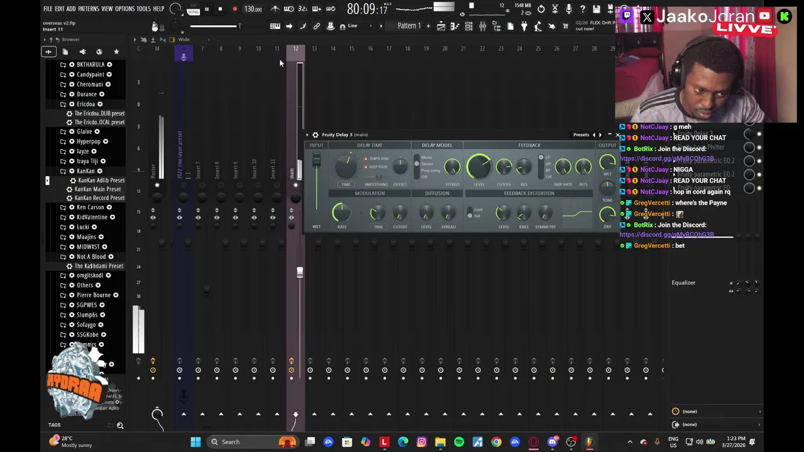This screenshot has width=804, height=452.
Task: Click the undo history circular arrow icon
Action: point(541,9)
